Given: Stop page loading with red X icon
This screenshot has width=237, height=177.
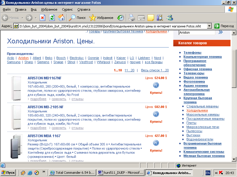Looking at the screenshot, I should tap(42, 18).
